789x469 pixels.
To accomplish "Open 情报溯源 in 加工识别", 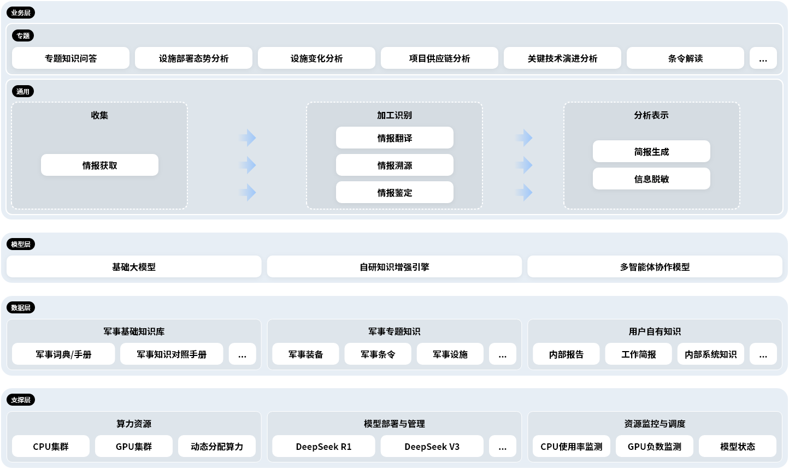I will tap(394, 165).
